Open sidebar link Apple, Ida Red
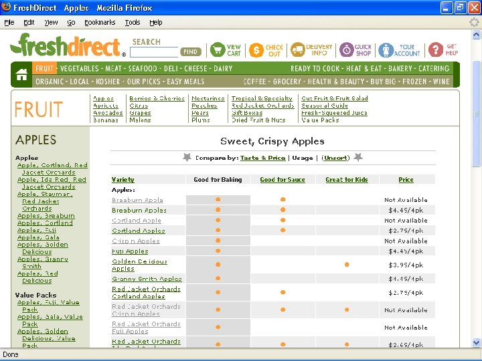 pos(52,183)
